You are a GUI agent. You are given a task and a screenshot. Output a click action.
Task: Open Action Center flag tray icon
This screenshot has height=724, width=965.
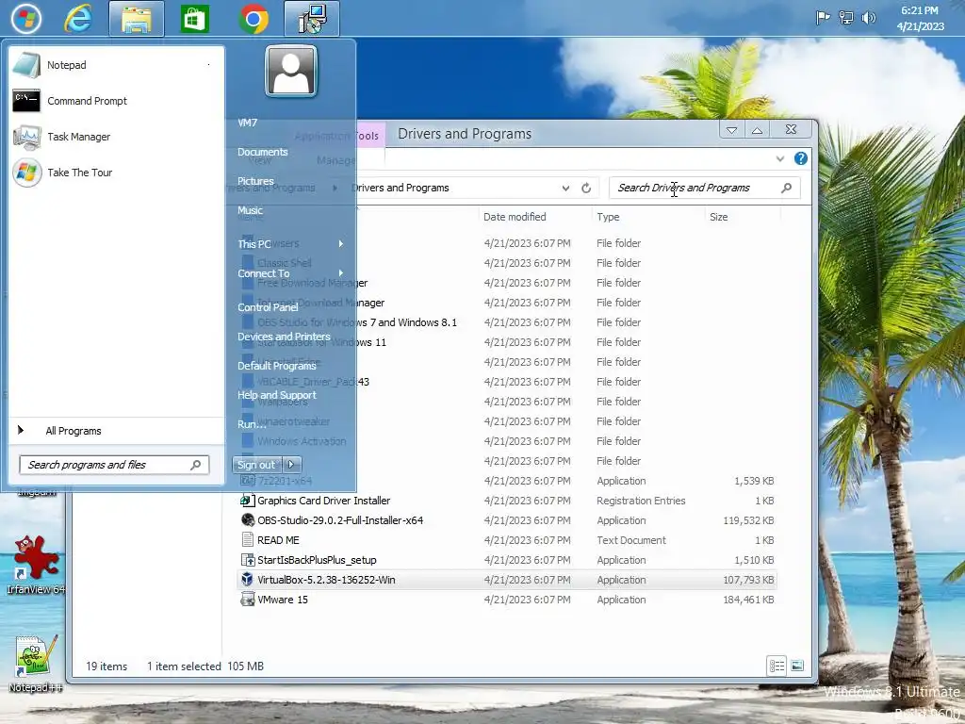[823, 18]
